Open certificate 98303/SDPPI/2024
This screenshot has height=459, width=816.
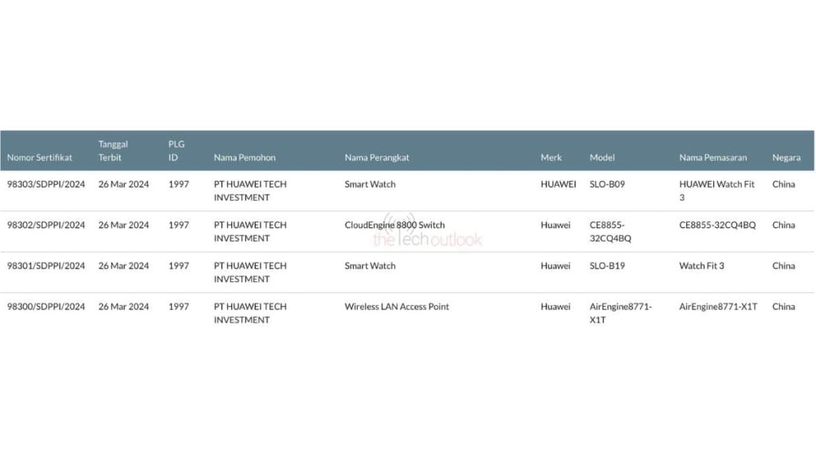46,184
